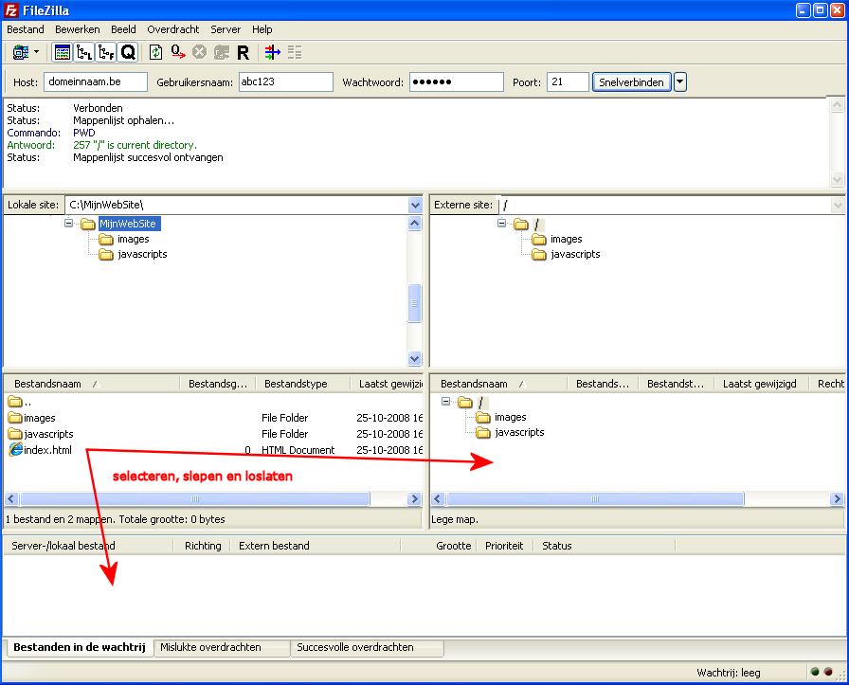This screenshot has width=849, height=685.
Task: Click the Poort input field
Action: (x=568, y=81)
